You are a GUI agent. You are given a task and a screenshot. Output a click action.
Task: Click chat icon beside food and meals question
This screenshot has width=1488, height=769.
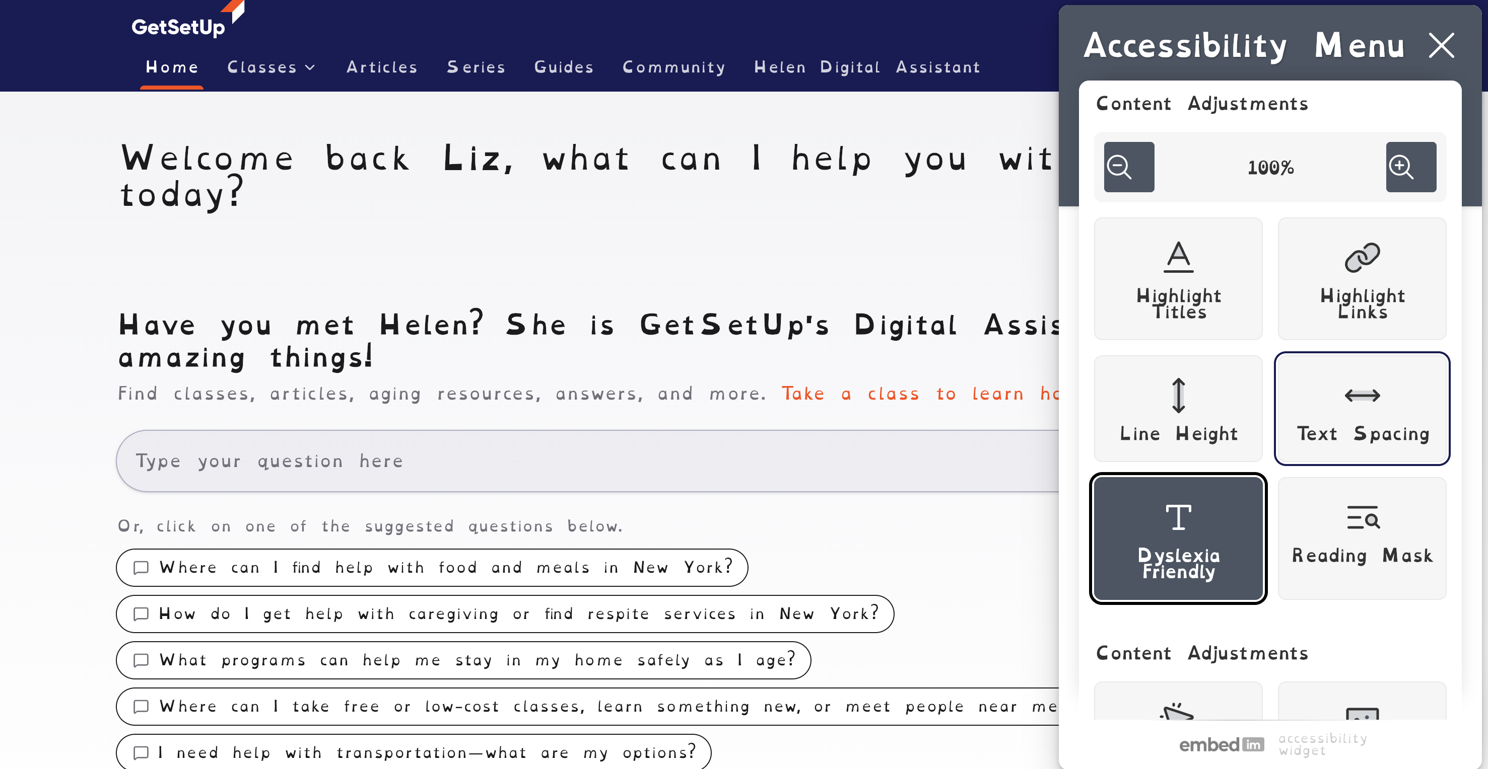[x=141, y=568]
